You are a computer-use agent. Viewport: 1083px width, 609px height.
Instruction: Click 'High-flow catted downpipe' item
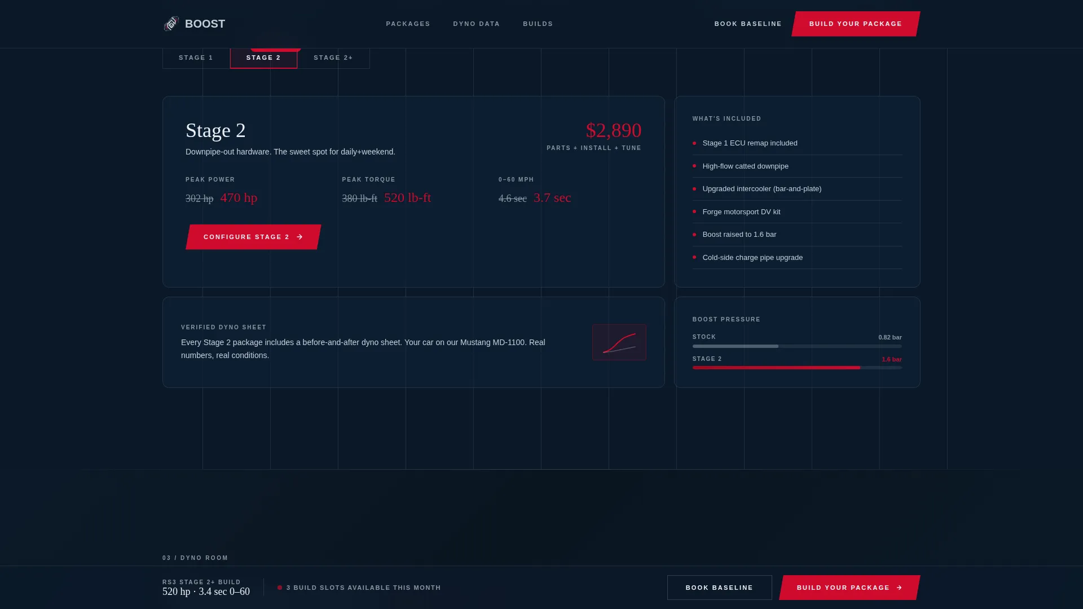tap(797, 166)
